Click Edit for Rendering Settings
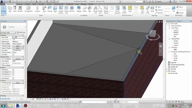 pyautogui.click(x=18, y=83)
